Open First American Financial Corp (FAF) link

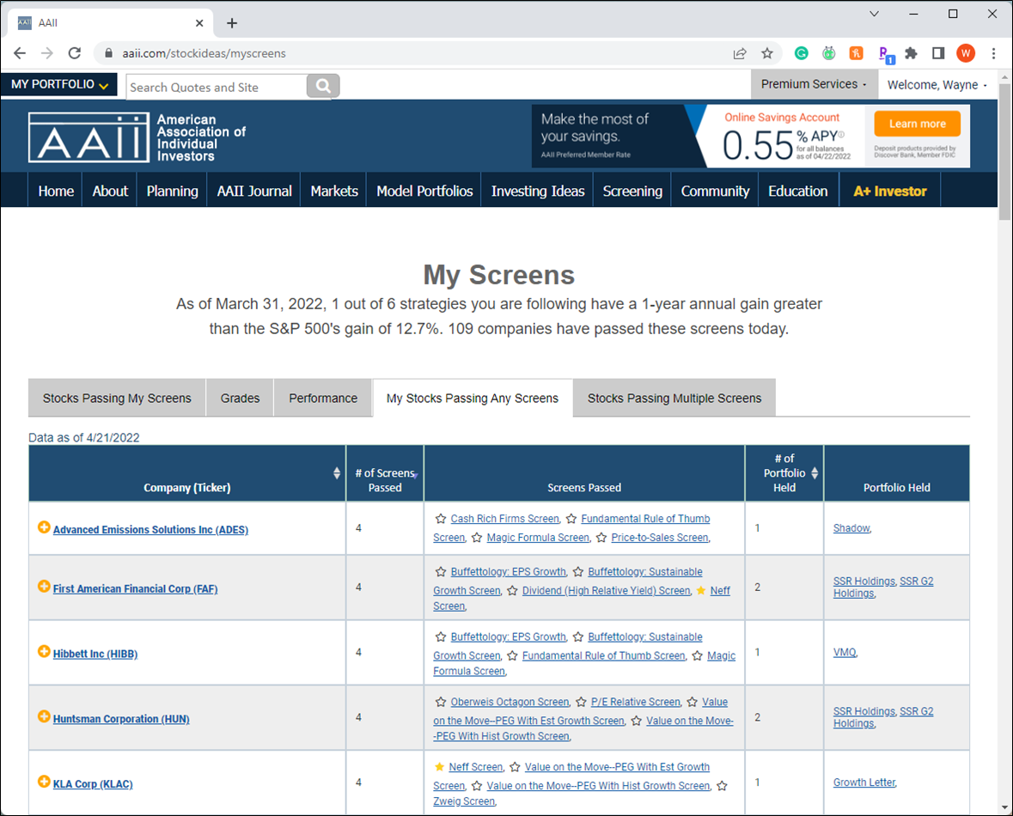[x=135, y=589]
